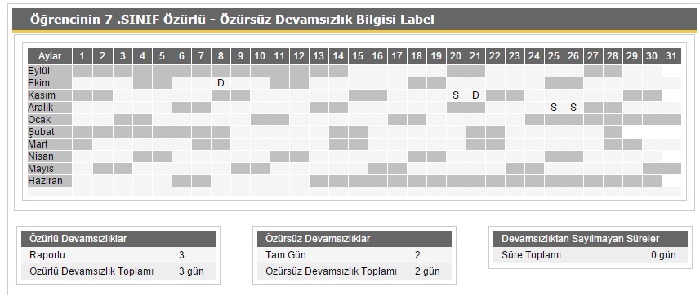This screenshot has width=700, height=295.
Task: Click day 31 column header
Action: pos(671,56)
